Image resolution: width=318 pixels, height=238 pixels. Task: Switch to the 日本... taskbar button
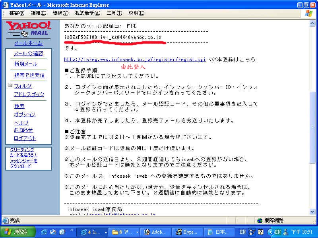click(x=219, y=232)
